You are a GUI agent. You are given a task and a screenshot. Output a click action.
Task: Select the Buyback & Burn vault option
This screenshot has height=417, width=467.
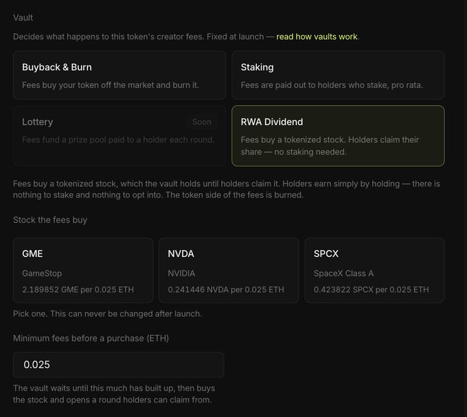coord(119,75)
